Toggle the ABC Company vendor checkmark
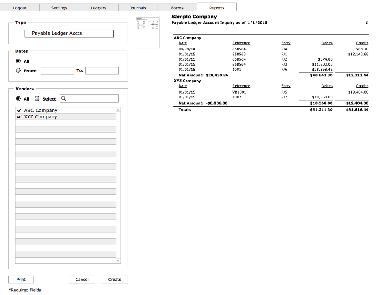 point(19,110)
